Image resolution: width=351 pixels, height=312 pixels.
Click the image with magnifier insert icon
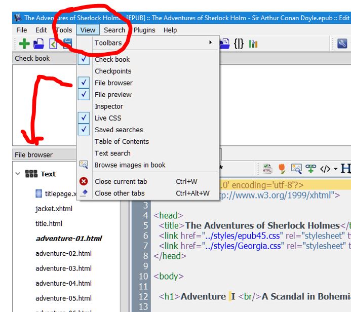[296, 169]
